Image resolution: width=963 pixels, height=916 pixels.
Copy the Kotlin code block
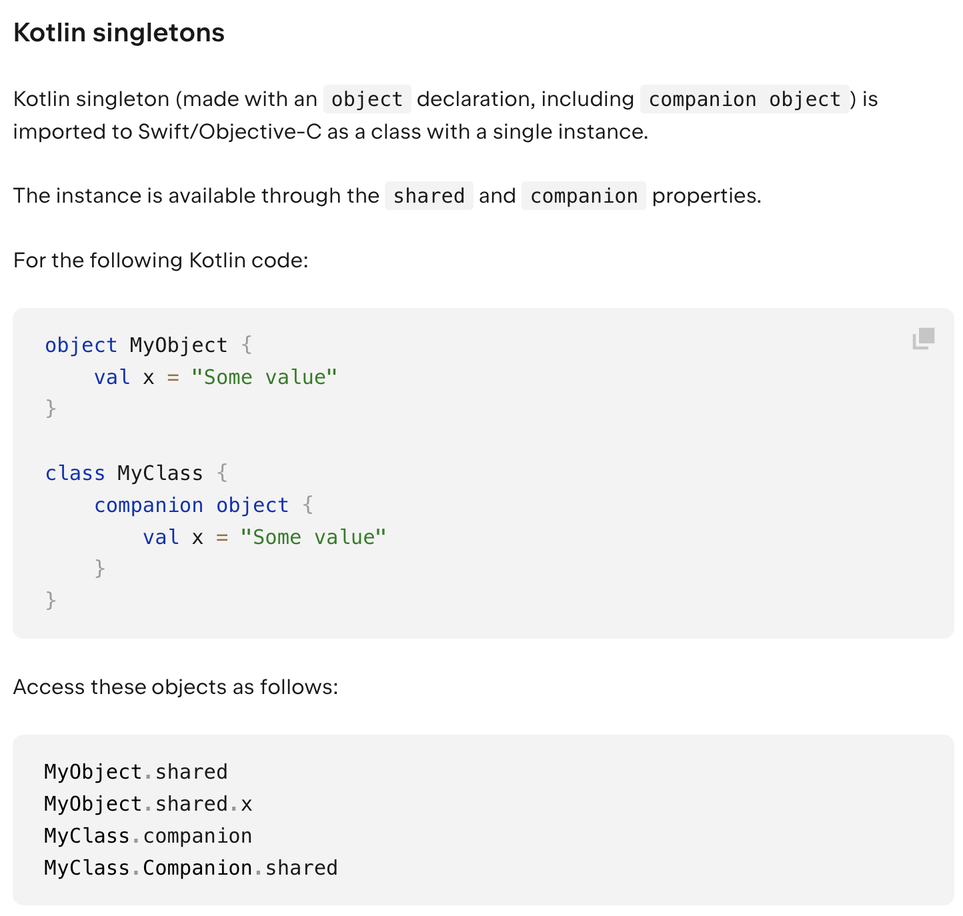pyautogui.click(x=924, y=339)
